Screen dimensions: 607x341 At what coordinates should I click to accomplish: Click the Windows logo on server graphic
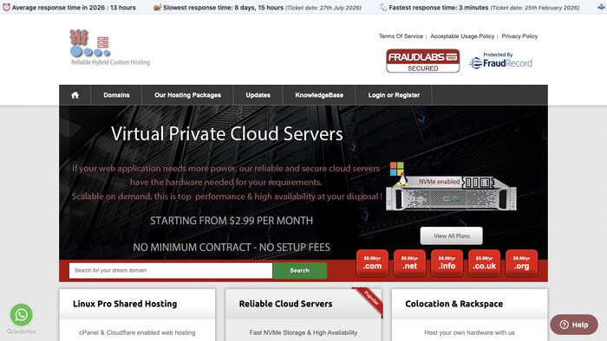(397, 169)
